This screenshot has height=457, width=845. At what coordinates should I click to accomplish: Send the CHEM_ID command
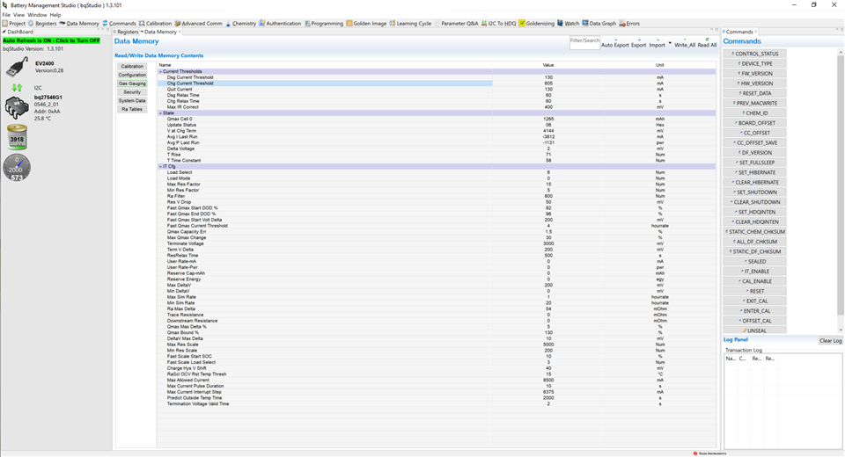(x=754, y=113)
